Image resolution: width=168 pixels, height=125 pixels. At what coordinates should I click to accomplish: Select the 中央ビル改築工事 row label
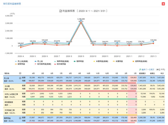click(11, 94)
